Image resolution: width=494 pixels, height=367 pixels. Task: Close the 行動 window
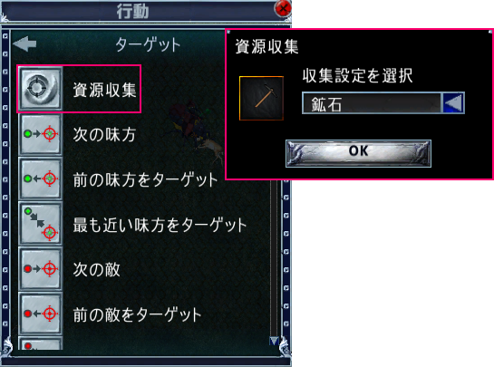[x=283, y=8]
